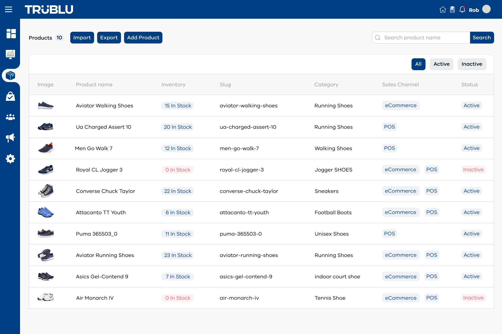Click the Sales Channel column header
Screen dimensions: 502x334
400,84
